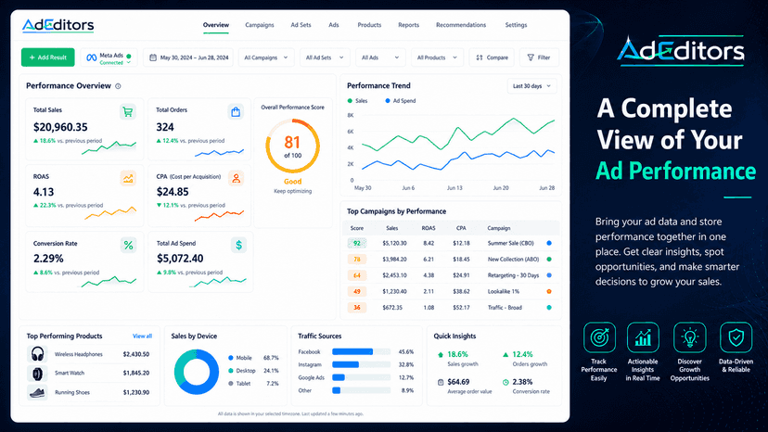Click the Running Shoes product thumbnail
768x432 pixels.
(x=37, y=392)
